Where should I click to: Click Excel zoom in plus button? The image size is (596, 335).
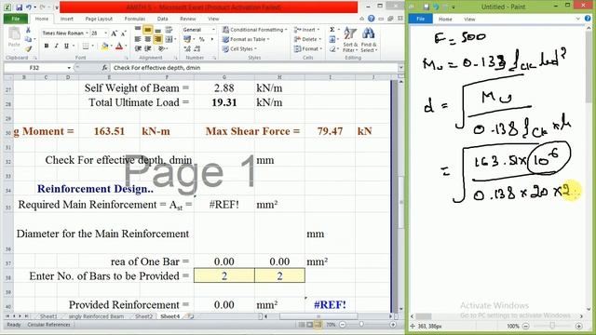pos(393,325)
